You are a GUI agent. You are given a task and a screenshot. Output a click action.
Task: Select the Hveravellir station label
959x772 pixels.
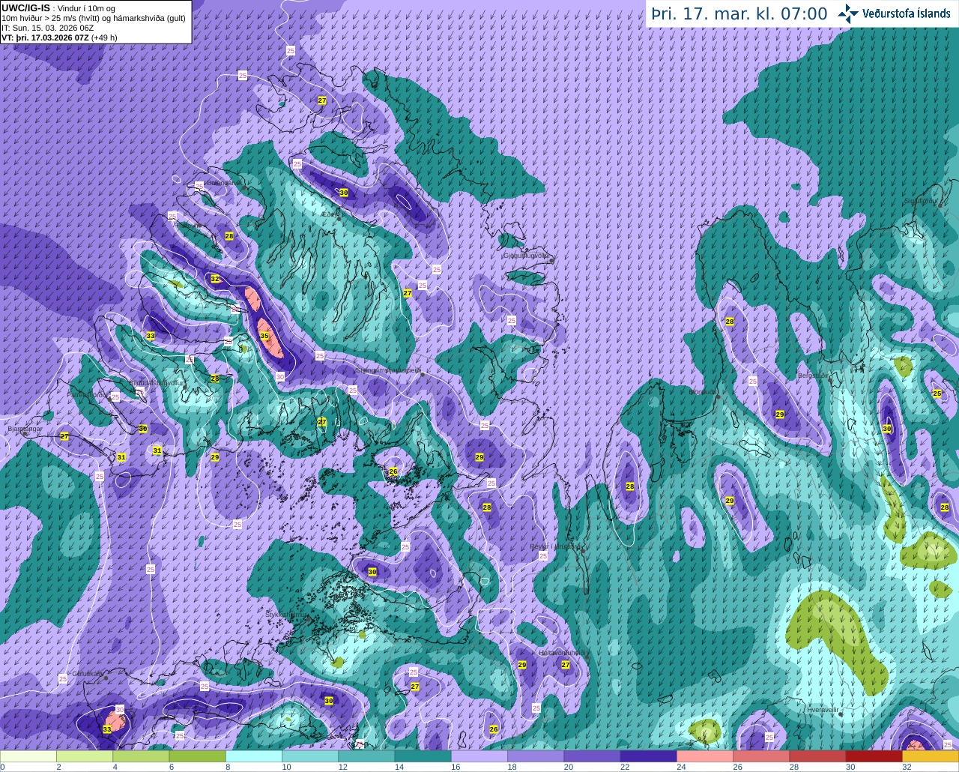822,708
